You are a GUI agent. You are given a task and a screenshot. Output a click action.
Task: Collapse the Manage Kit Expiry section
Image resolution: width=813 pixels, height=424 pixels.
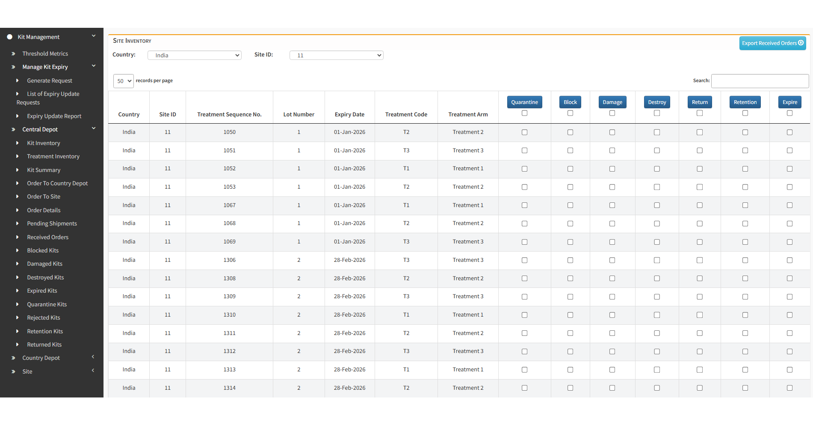[x=94, y=66]
